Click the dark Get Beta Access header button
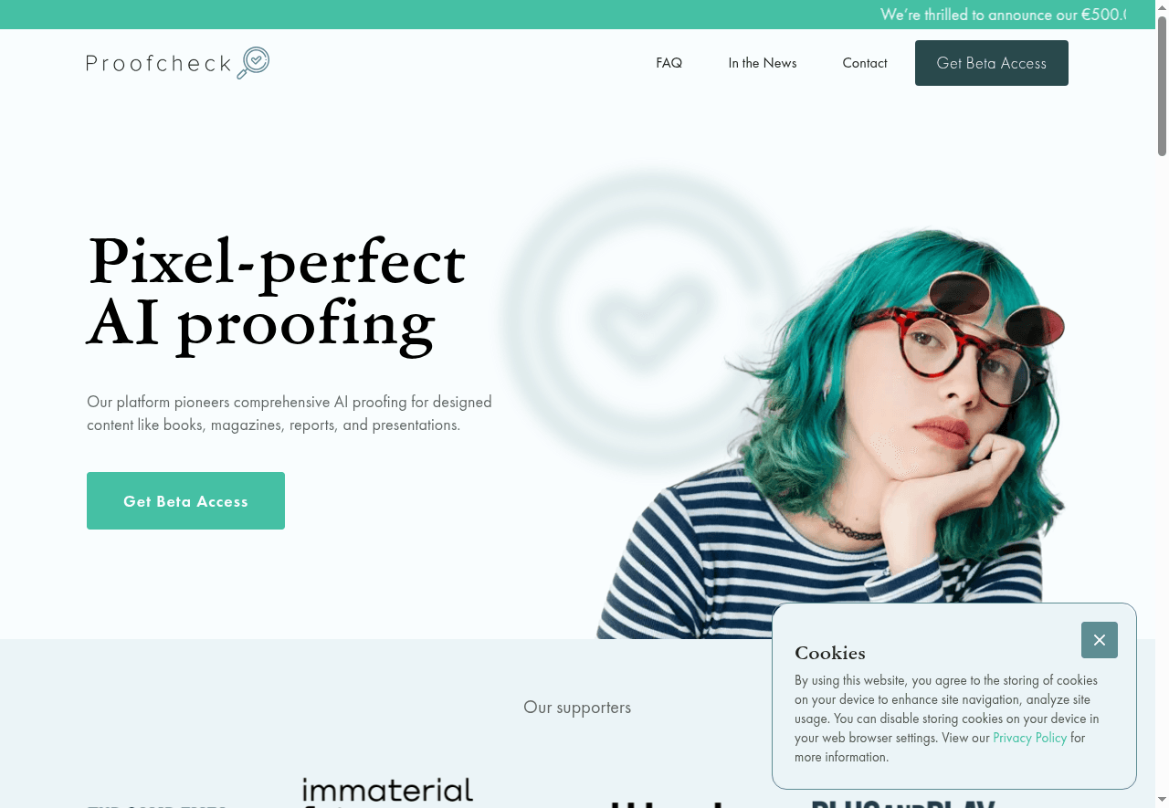 point(992,63)
